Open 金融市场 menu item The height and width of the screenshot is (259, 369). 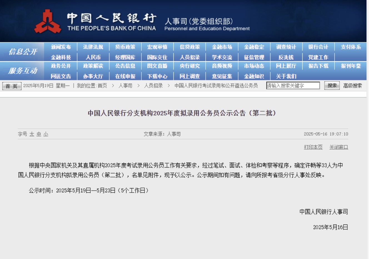coord(222,47)
